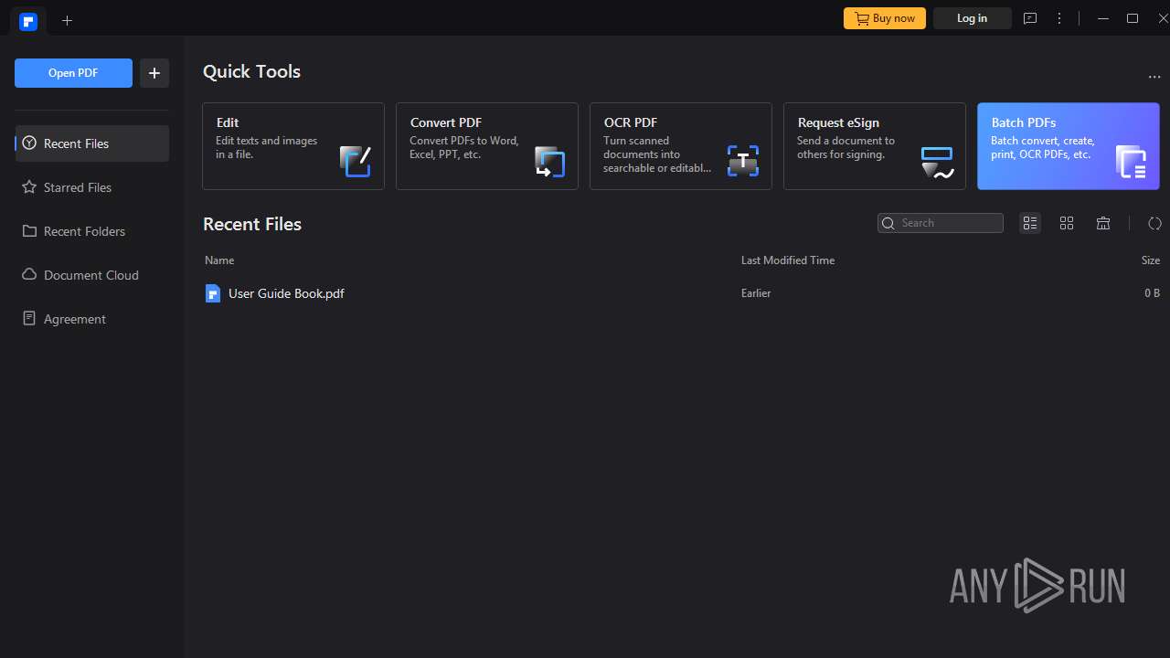The image size is (1170, 658).
Task: Sort by Name column header
Action: (219, 260)
